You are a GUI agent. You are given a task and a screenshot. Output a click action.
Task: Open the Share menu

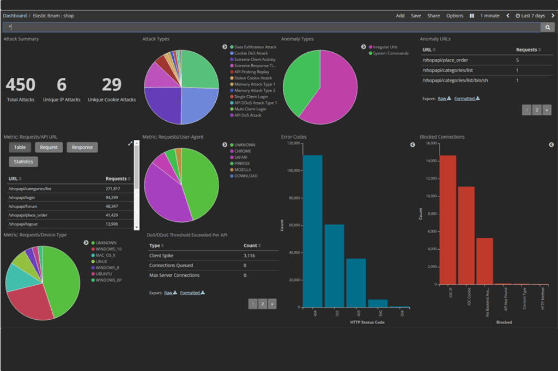(433, 16)
